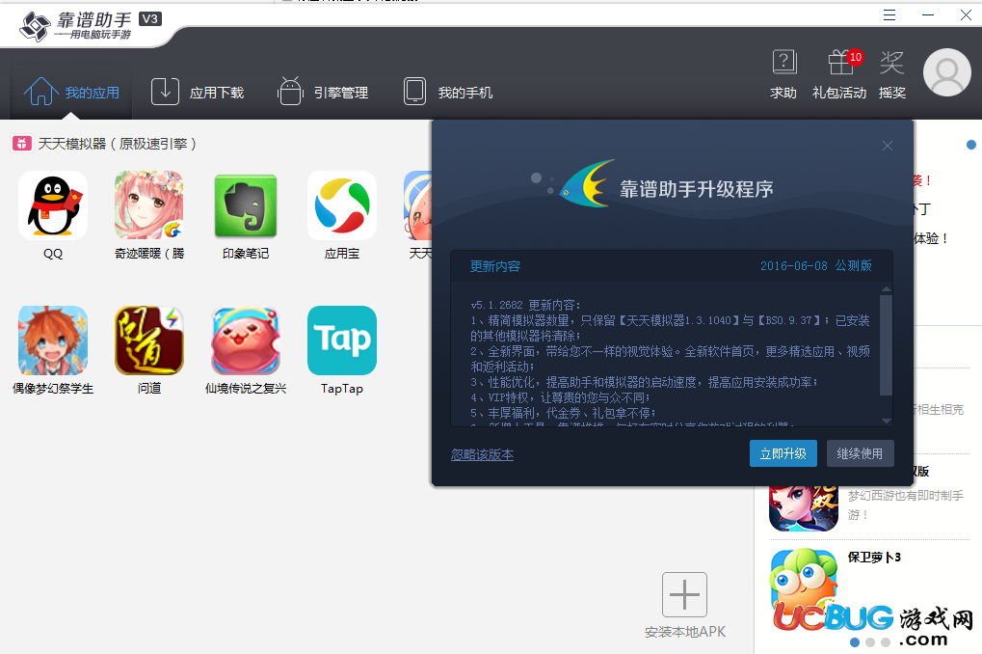Click 天天模拟器（原极速引擎）label
The image size is (982, 654).
[x=118, y=144]
